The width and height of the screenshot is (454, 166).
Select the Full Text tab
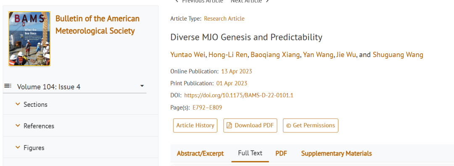click(x=250, y=153)
